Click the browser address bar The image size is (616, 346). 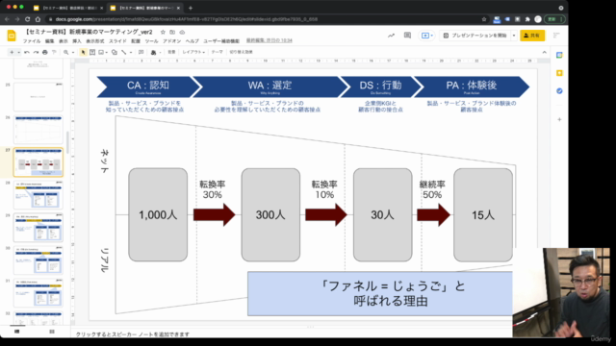[x=263, y=19]
